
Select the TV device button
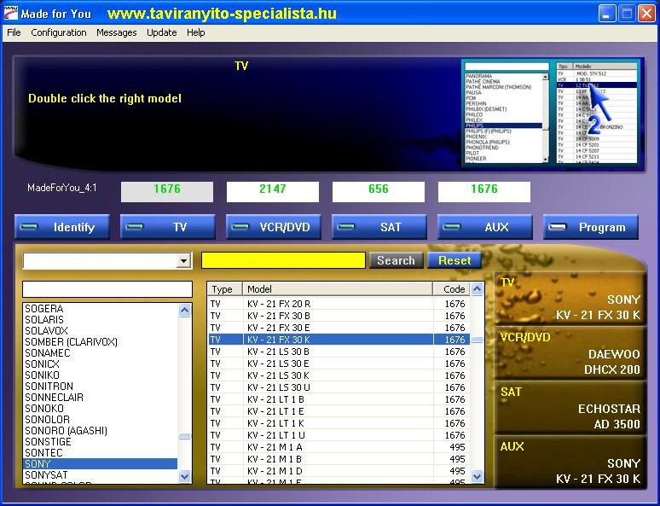click(168, 227)
